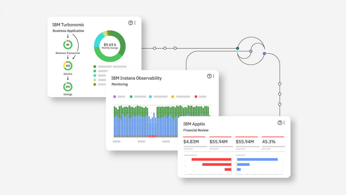This screenshot has height=195, width=346.
Task: Click the Service gauge showing 27K
Action: 68,87
